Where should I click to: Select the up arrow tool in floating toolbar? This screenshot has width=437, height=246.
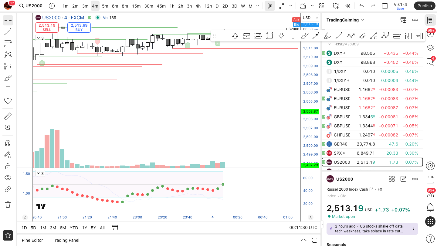[235, 36]
